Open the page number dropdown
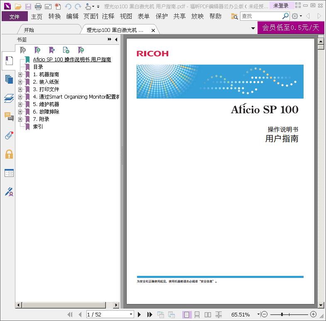The height and width of the screenshot is (321, 326). [131, 314]
